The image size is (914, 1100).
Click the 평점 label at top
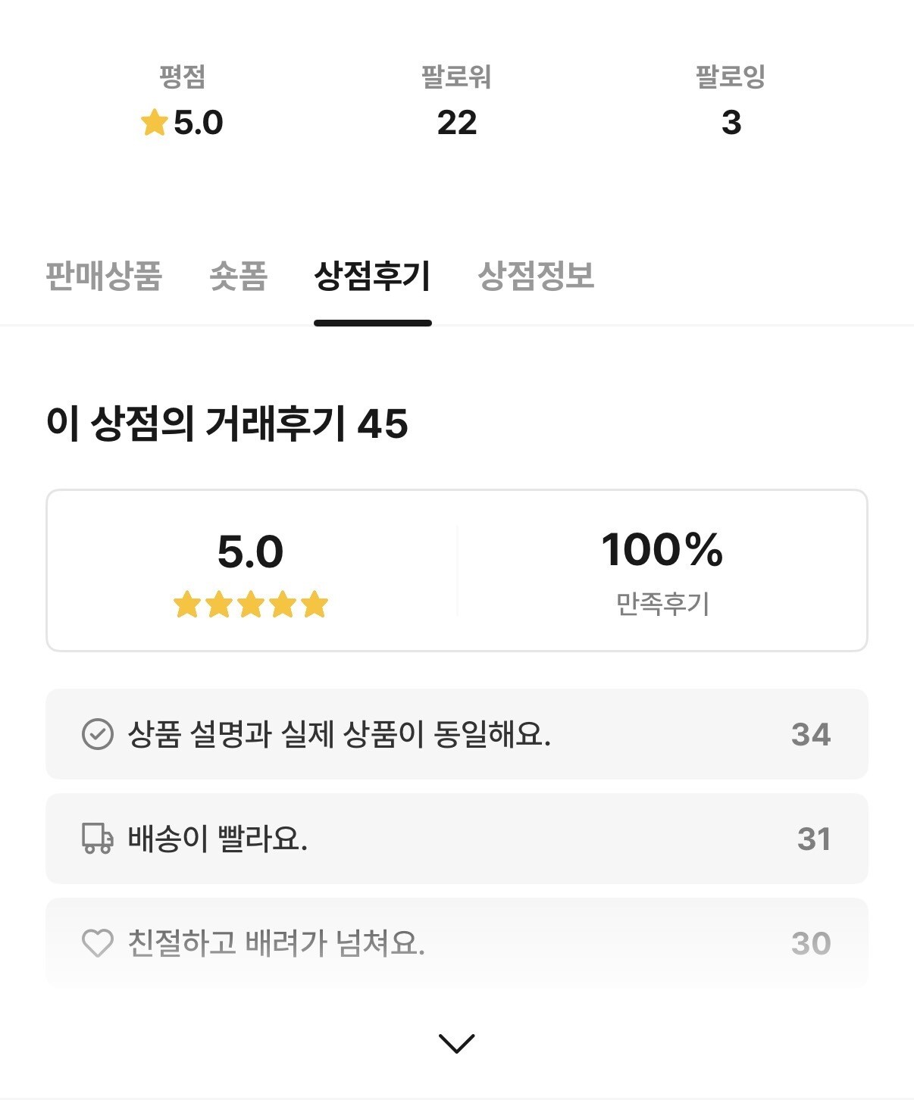tap(182, 77)
